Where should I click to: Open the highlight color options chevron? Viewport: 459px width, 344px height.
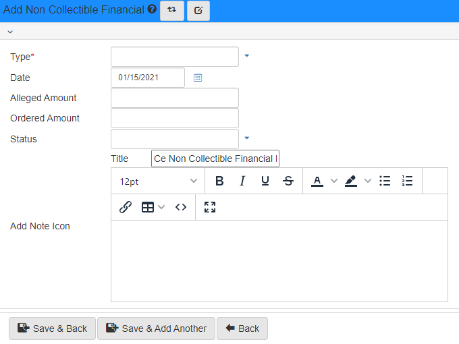[x=368, y=181]
